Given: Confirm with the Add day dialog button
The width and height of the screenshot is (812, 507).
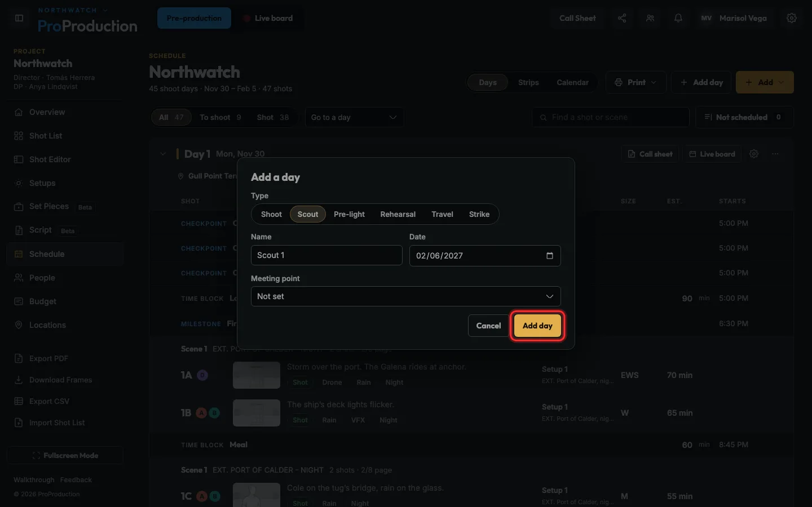Looking at the screenshot, I should point(537,326).
